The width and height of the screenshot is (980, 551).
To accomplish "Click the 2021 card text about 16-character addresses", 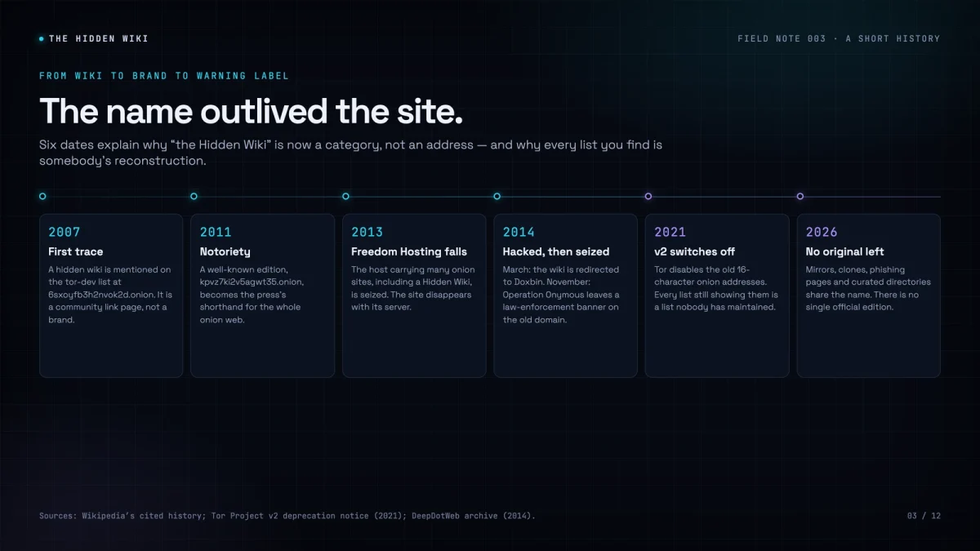I will [716, 288].
